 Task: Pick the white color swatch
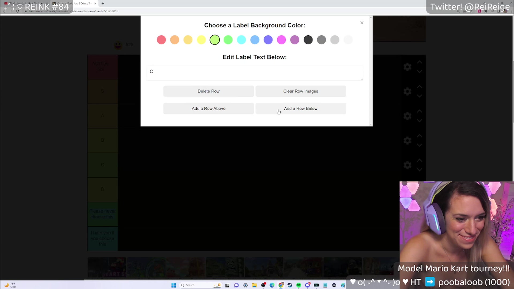pos(348,40)
